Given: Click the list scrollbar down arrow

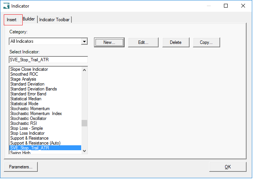Looking at the screenshot, I should 85,151.
